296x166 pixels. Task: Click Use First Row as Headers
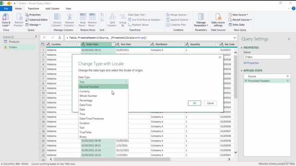[x=145, y=20]
